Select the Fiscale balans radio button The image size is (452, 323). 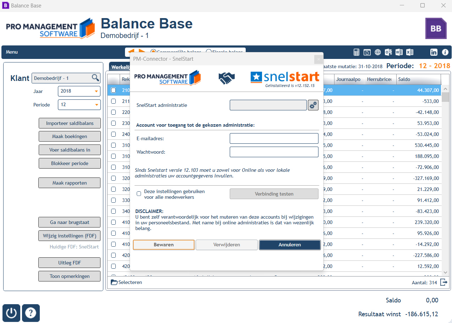[209, 52]
